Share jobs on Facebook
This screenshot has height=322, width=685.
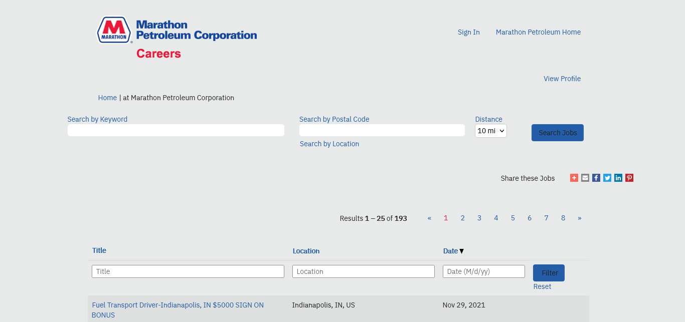(x=596, y=178)
